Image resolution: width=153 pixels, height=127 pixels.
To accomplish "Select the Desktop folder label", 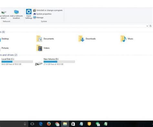I will [5, 39].
